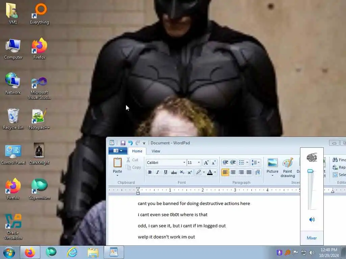The image size is (346, 259).
Task: Insert a Paint drawing
Action: [288, 167]
